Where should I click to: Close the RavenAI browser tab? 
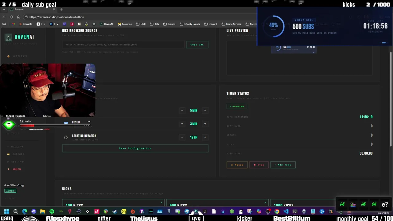point(54,9)
